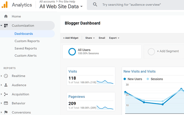Click the Pageviews value 209
Screen dimensions: 184x115
(x=72, y=103)
